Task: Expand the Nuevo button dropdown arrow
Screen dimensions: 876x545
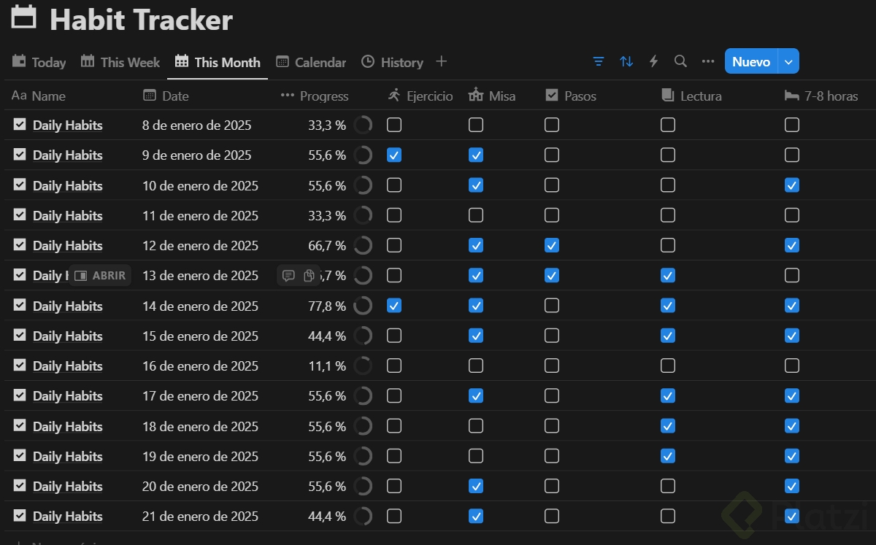Action: pos(788,61)
